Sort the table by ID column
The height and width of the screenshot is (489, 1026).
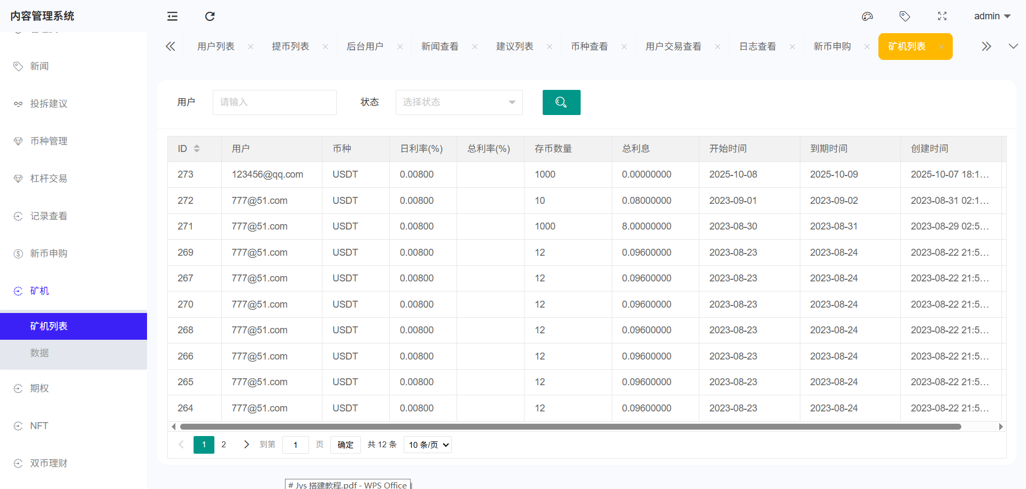click(x=197, y=149)
